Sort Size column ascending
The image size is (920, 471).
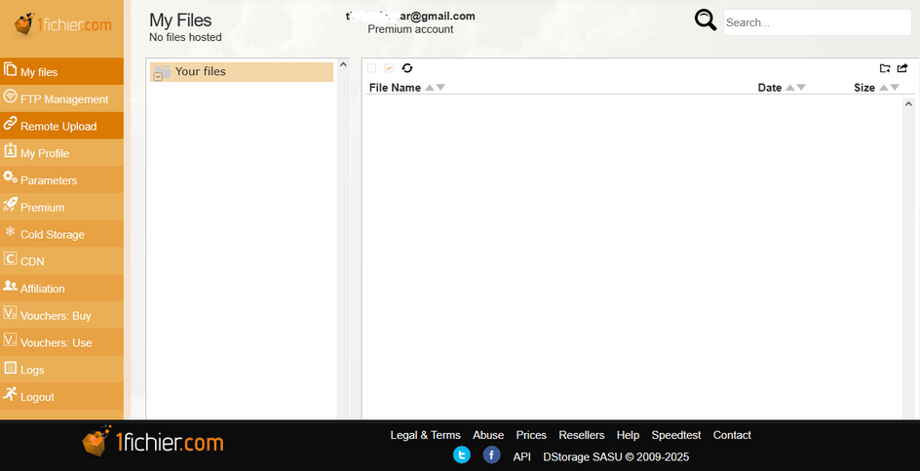[884, 88]
